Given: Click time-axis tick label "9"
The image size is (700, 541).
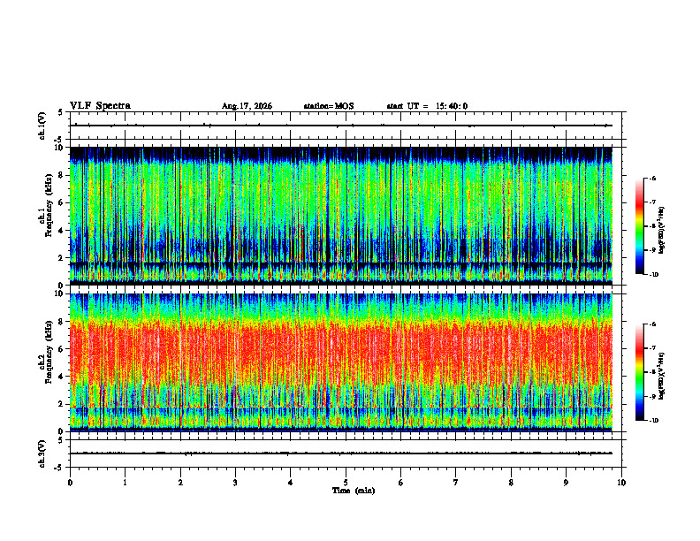Looking at the screenshot, I should point(566,483).
